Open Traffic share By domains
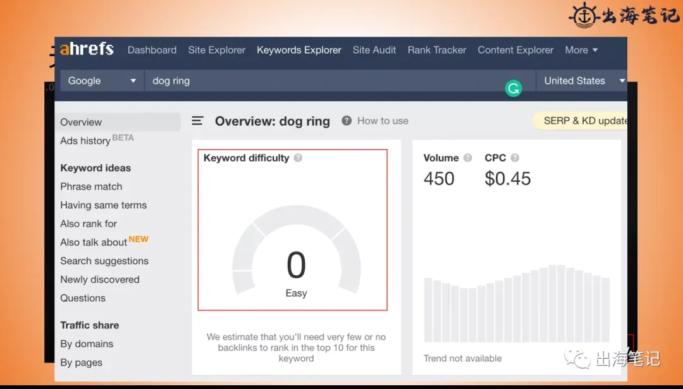This screenshot has width=683, height=389. [x=87, y=344]
